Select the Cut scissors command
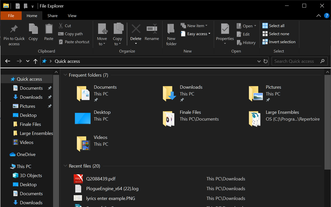The image size is (331, 207). pos(65,26)
